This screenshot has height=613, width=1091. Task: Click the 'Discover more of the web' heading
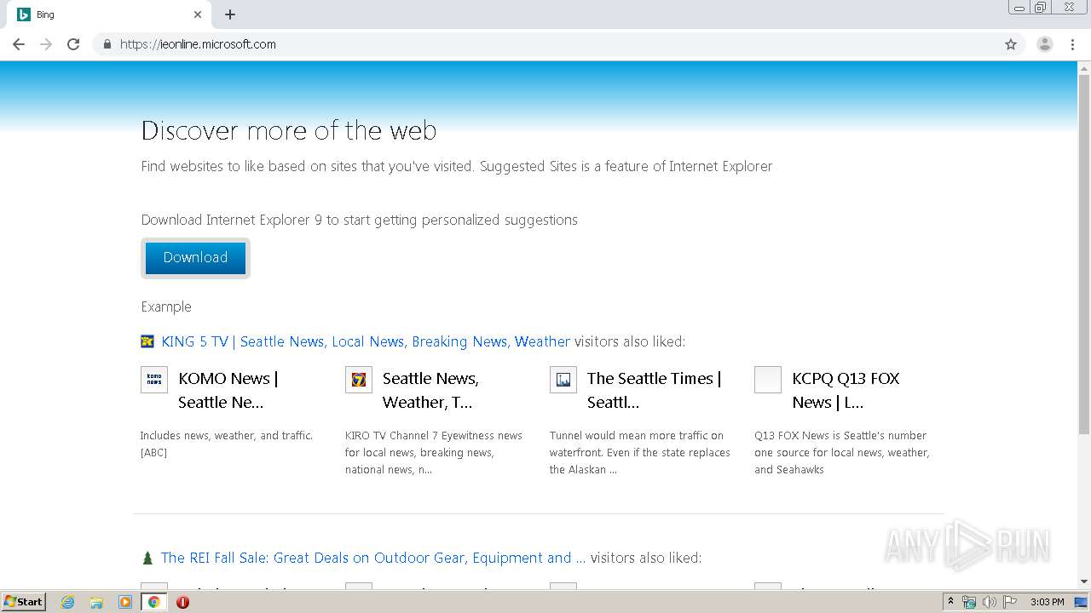[289, 130]
